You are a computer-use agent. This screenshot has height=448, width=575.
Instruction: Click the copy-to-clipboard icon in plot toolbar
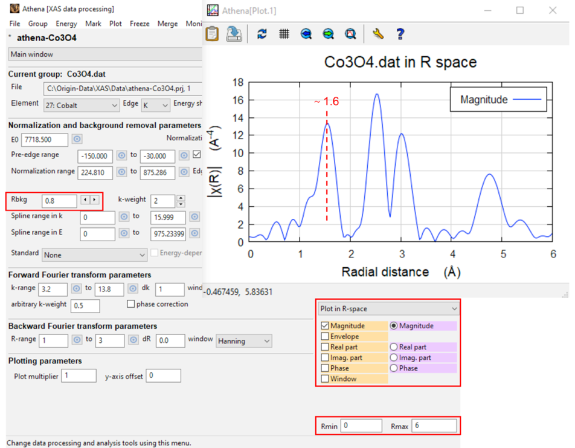coord(212,34)
